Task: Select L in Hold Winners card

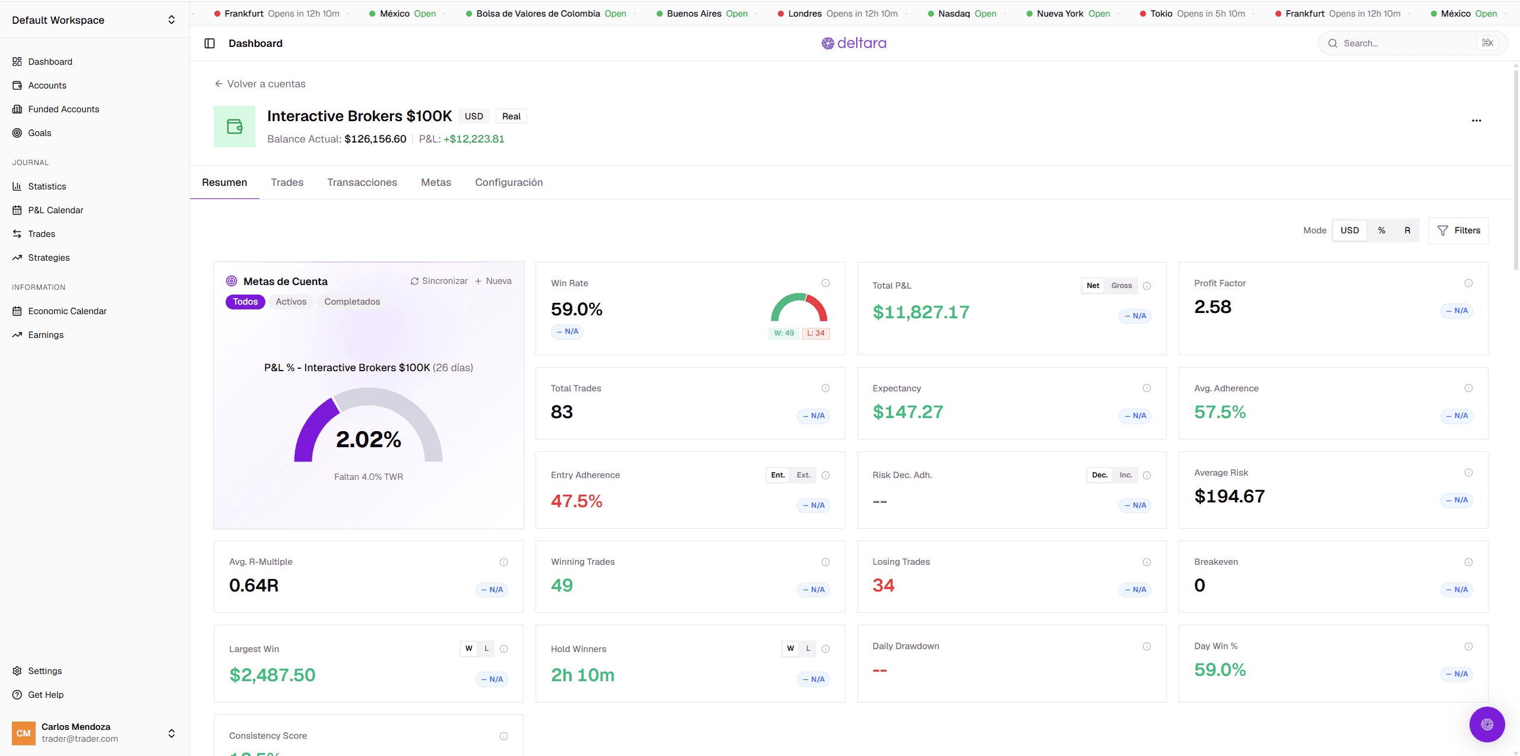Action: click(808, 649)
